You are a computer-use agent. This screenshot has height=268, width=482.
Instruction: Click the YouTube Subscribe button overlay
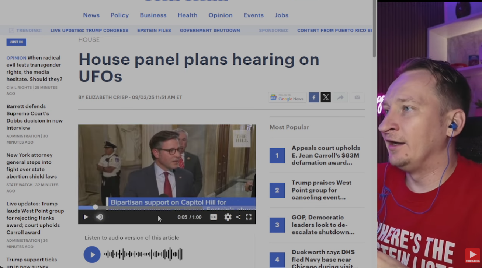472,256
